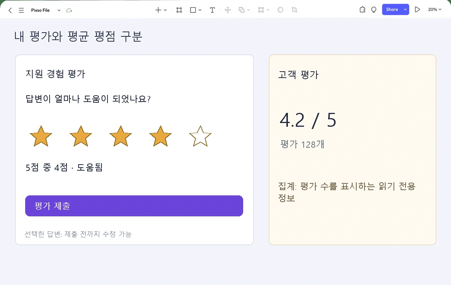This screenshot has height=285, width=451.
Task: Select the second rating star
Action: click(81, 136)
